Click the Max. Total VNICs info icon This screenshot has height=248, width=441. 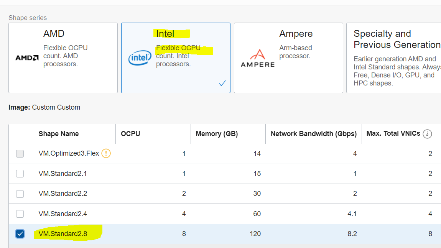point(428,134)
